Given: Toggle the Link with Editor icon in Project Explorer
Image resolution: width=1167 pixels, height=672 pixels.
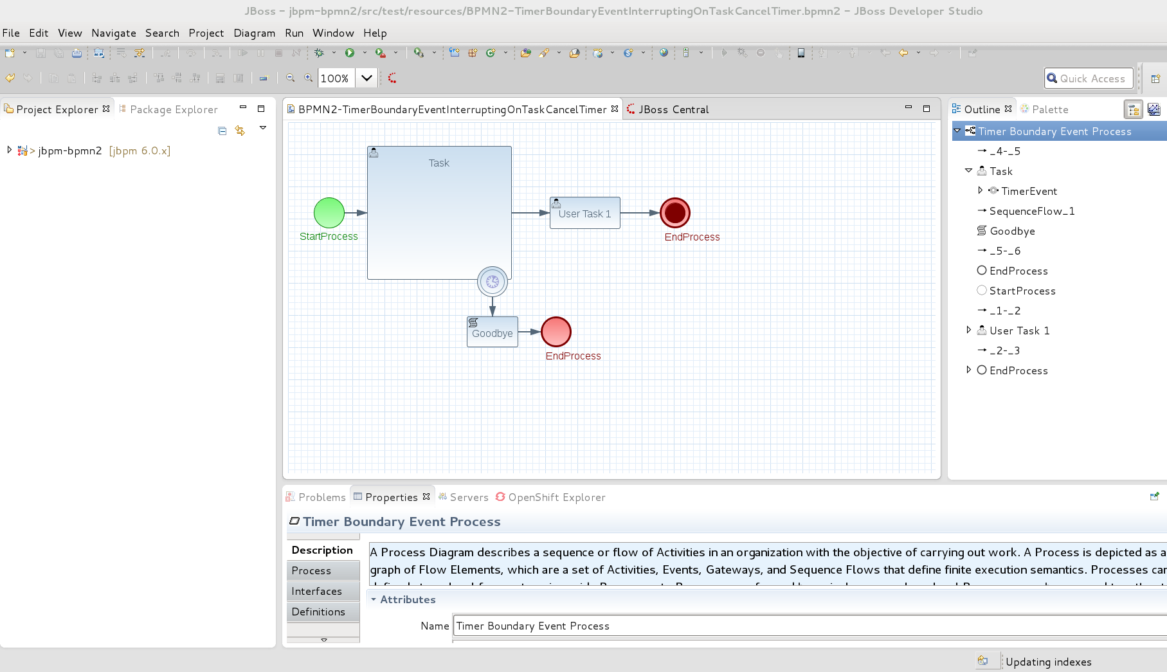Looking at the screenshot, I should point(240,131).
